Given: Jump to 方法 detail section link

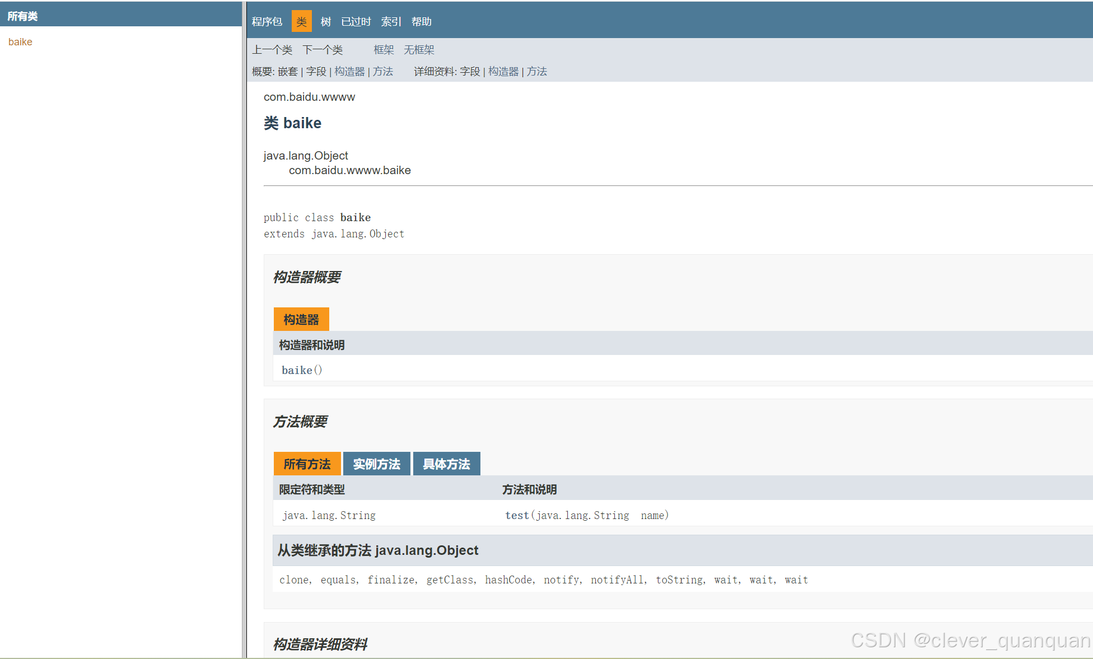Looking at the screenshot, I should 536,72.
